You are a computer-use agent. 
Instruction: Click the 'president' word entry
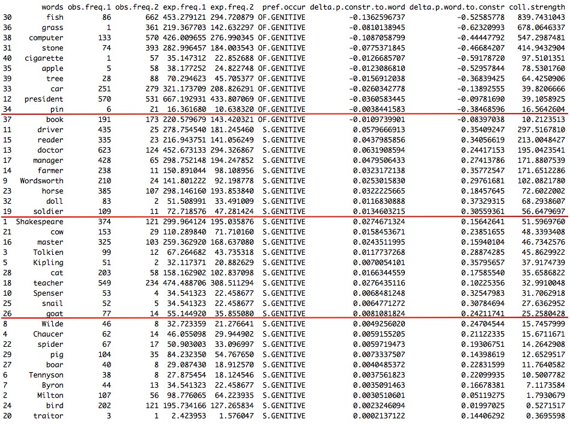pos(44,99)
